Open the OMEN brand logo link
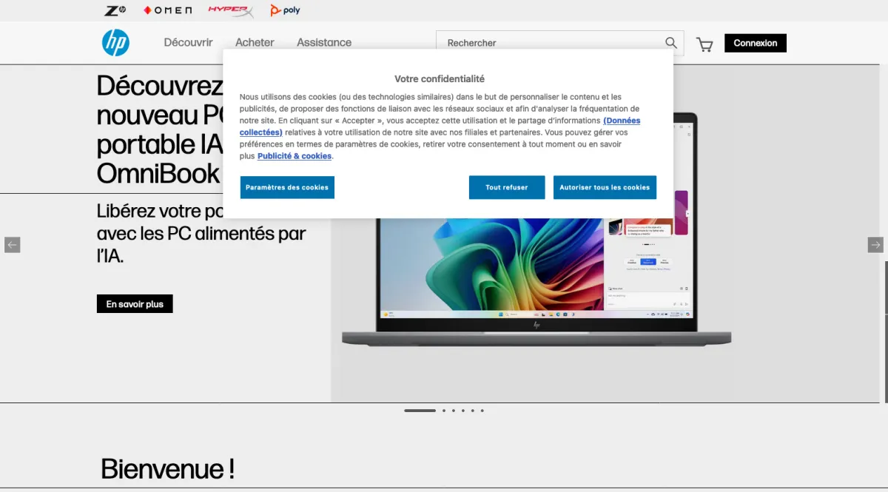Viewport: 888px width, 492px height. tap(167, 10)
